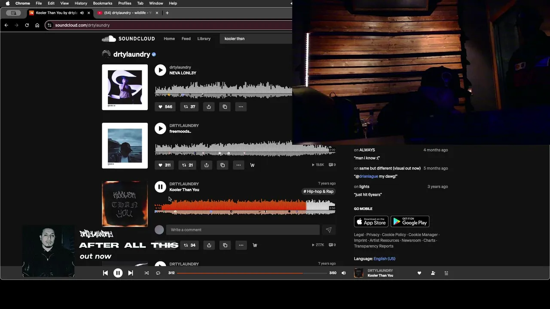Open NEVA LONL3Y cover artwork
The height and width of the screenshot is (309, 550).
pyautogui.click(x=125, y=87)
